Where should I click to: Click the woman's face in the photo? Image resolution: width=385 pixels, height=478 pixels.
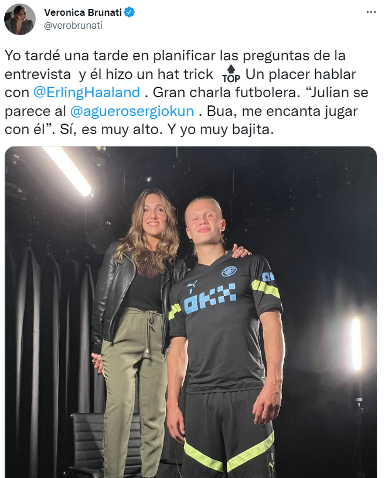[x=154, y=216]
